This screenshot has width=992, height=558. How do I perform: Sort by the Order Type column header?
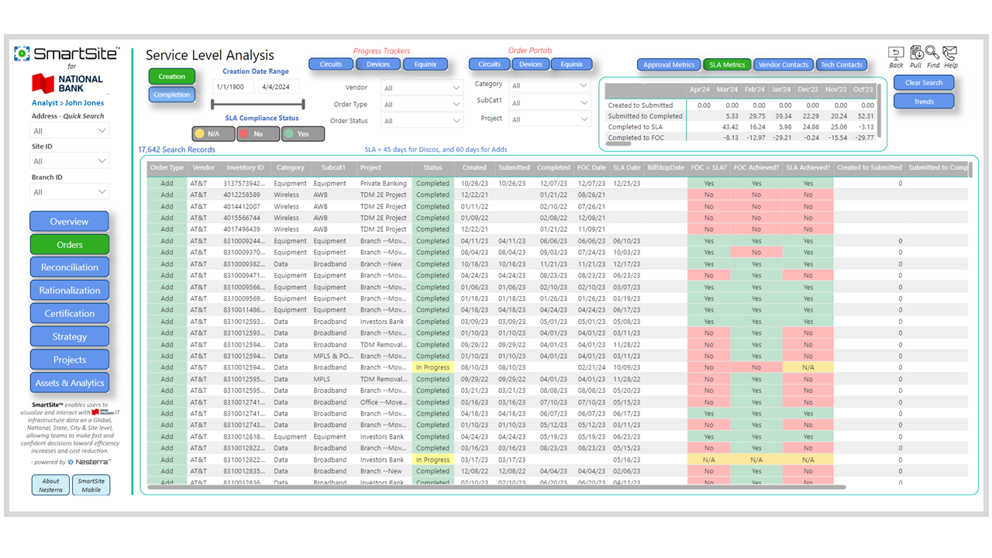click(x=167, y=167)
